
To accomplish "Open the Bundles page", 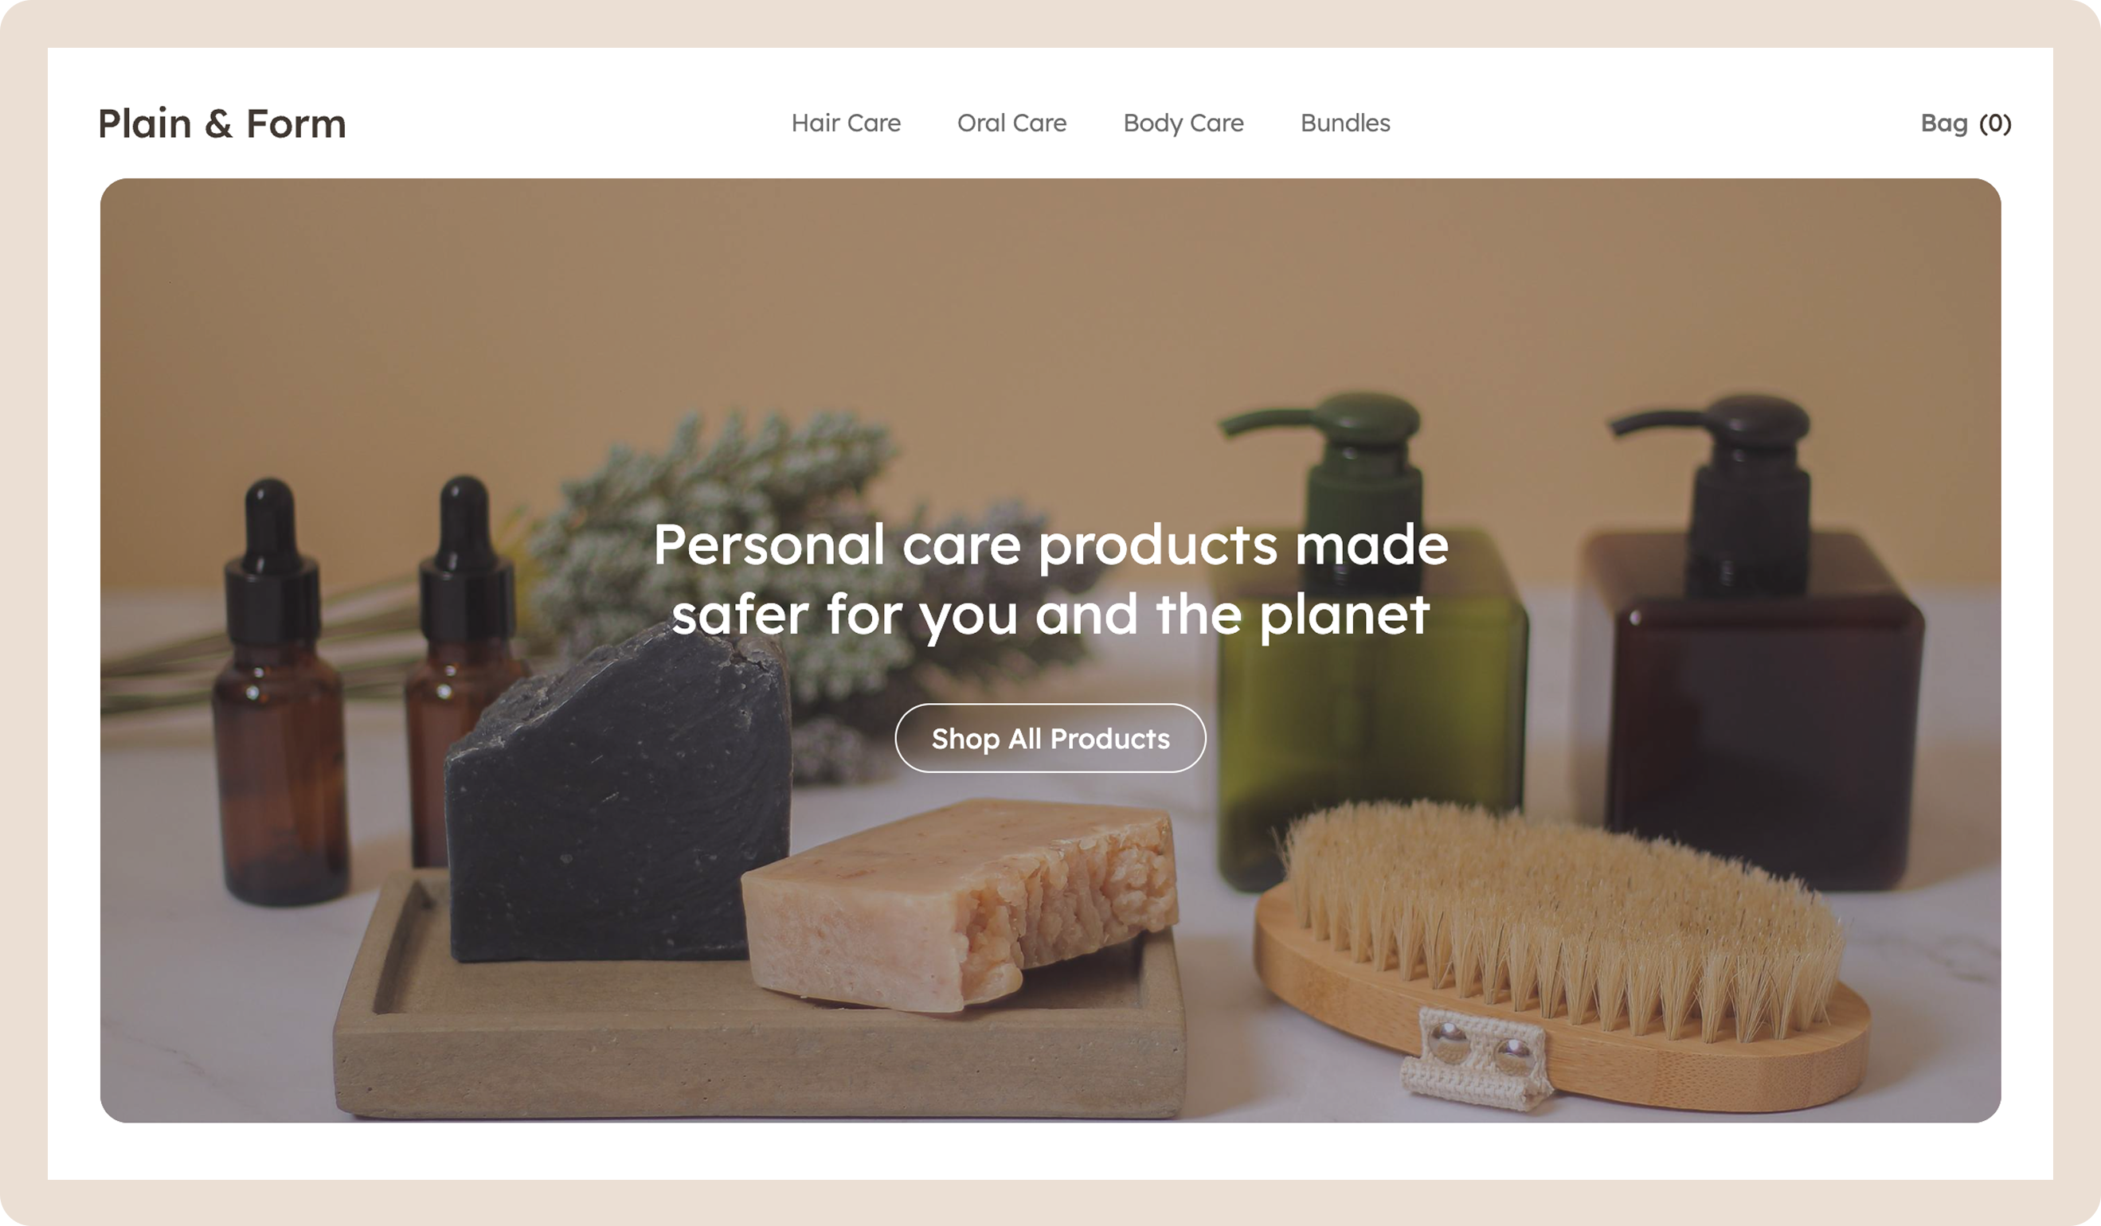I will click(1345, 123).
